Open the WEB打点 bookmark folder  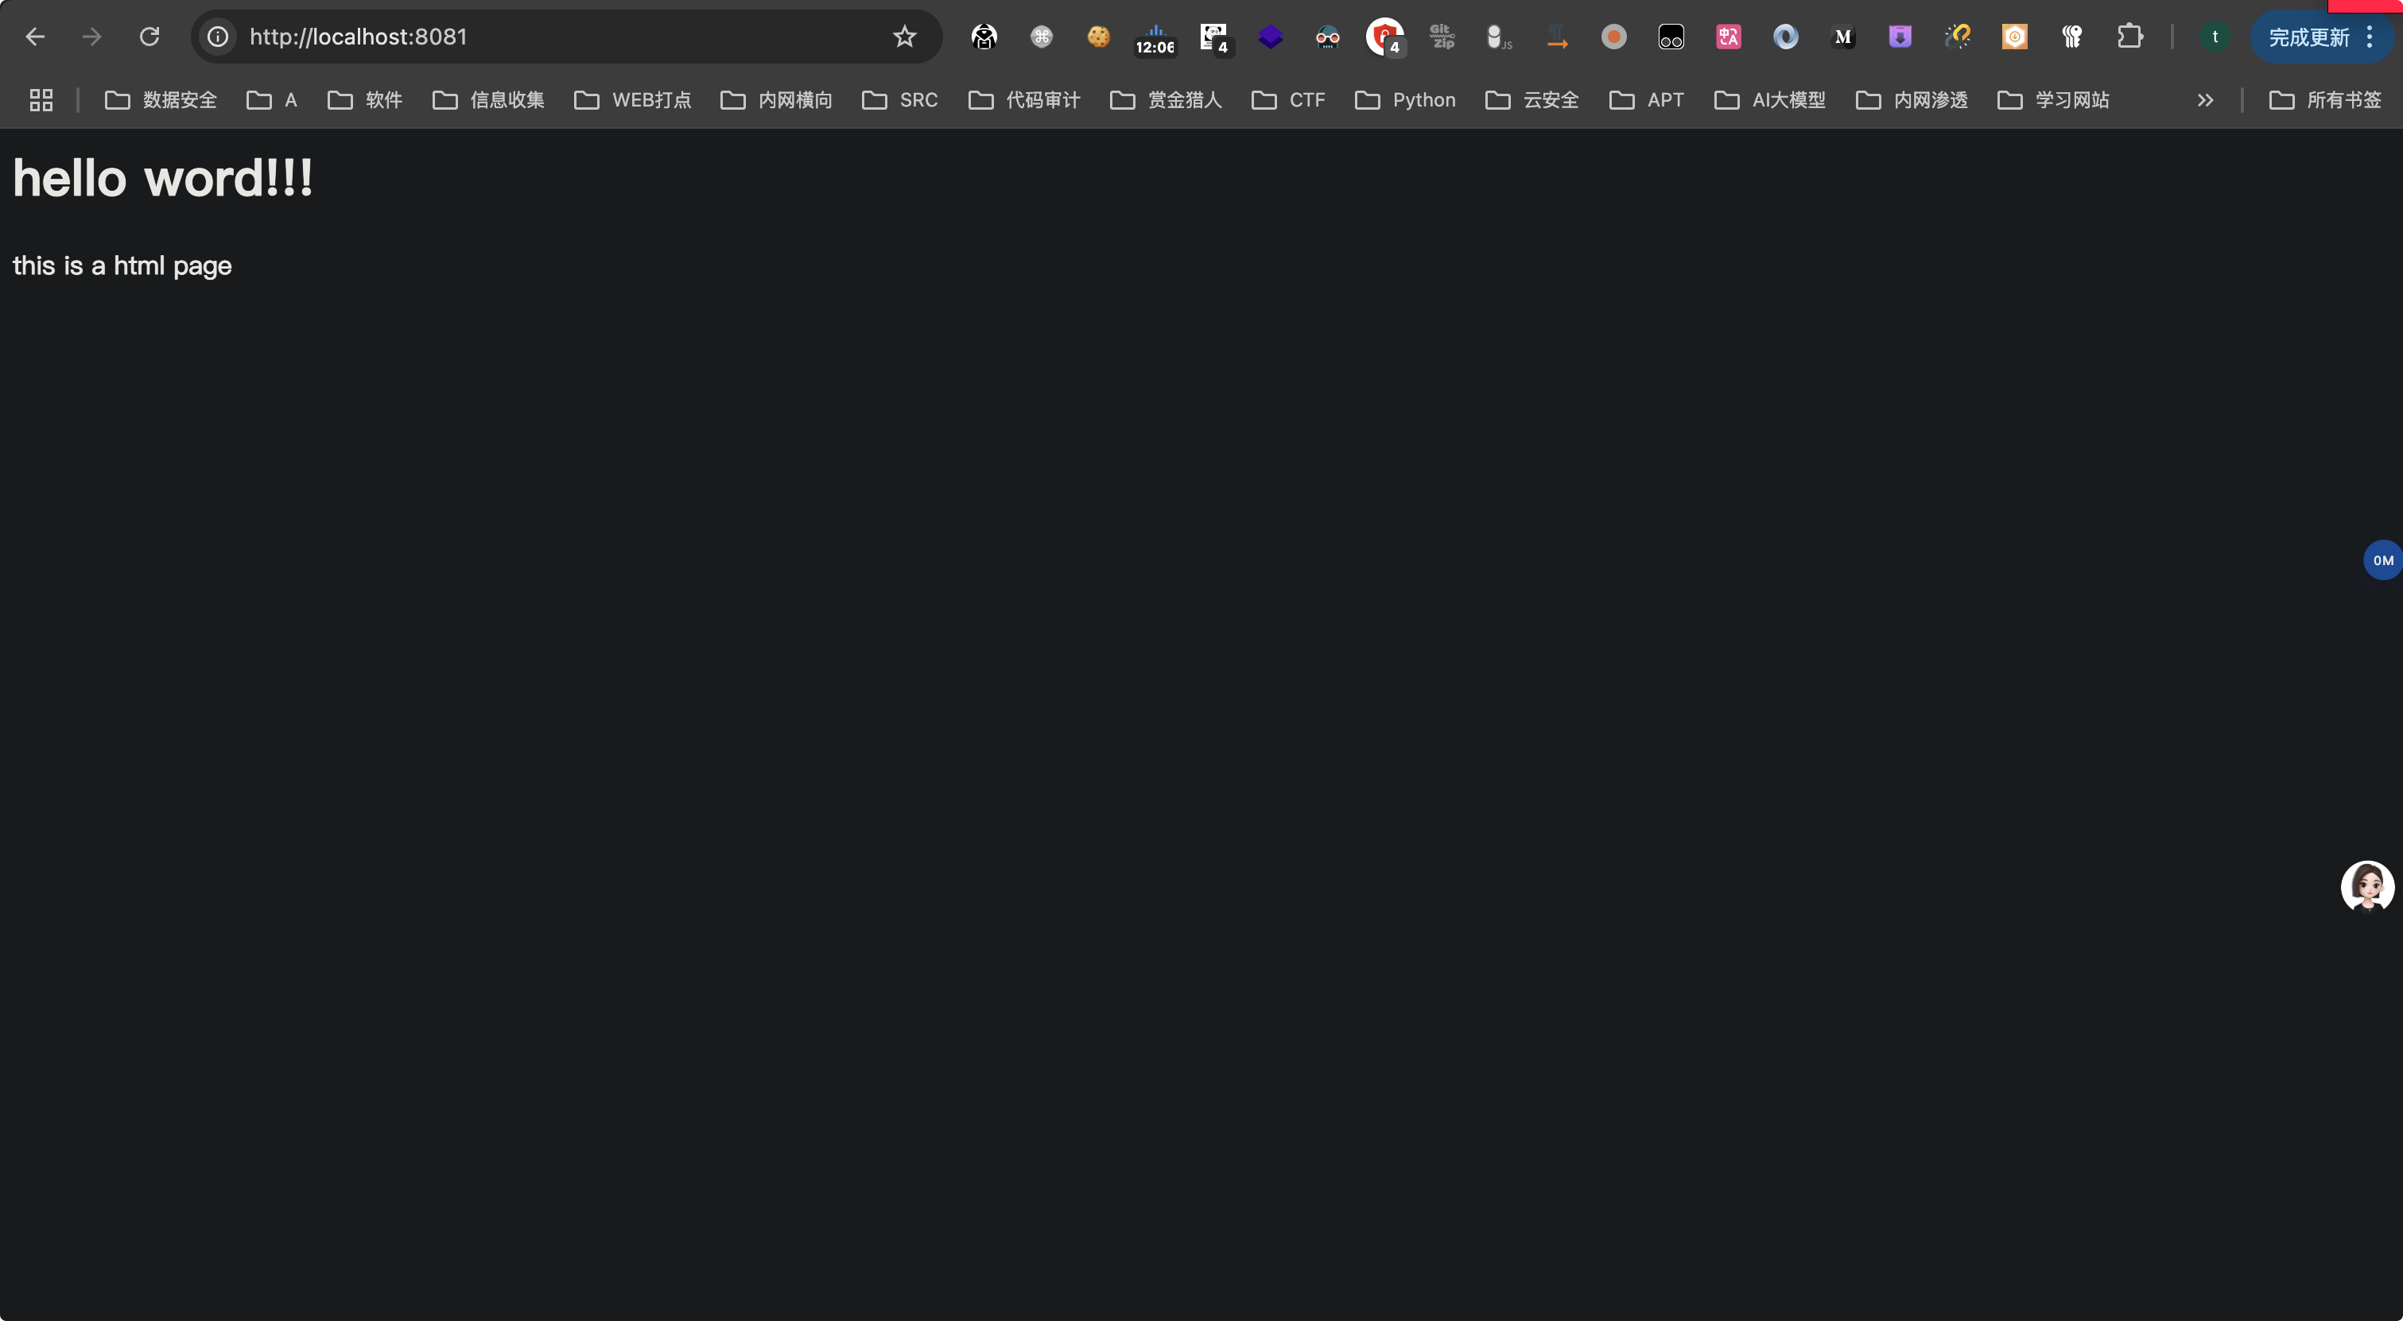click(x=632, y=100)
